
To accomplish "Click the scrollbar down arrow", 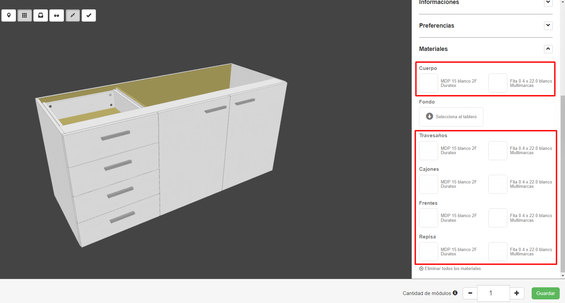I will click(x=563, y=276).
